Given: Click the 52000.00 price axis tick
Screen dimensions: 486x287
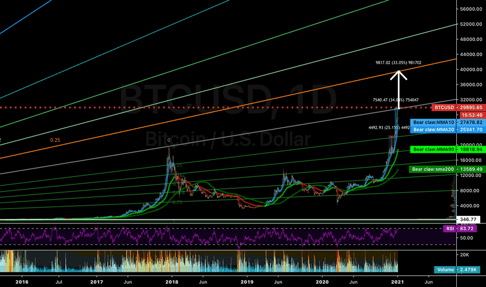Looking at the screenshot, I should pyautogui.click(x=471, y=24).
